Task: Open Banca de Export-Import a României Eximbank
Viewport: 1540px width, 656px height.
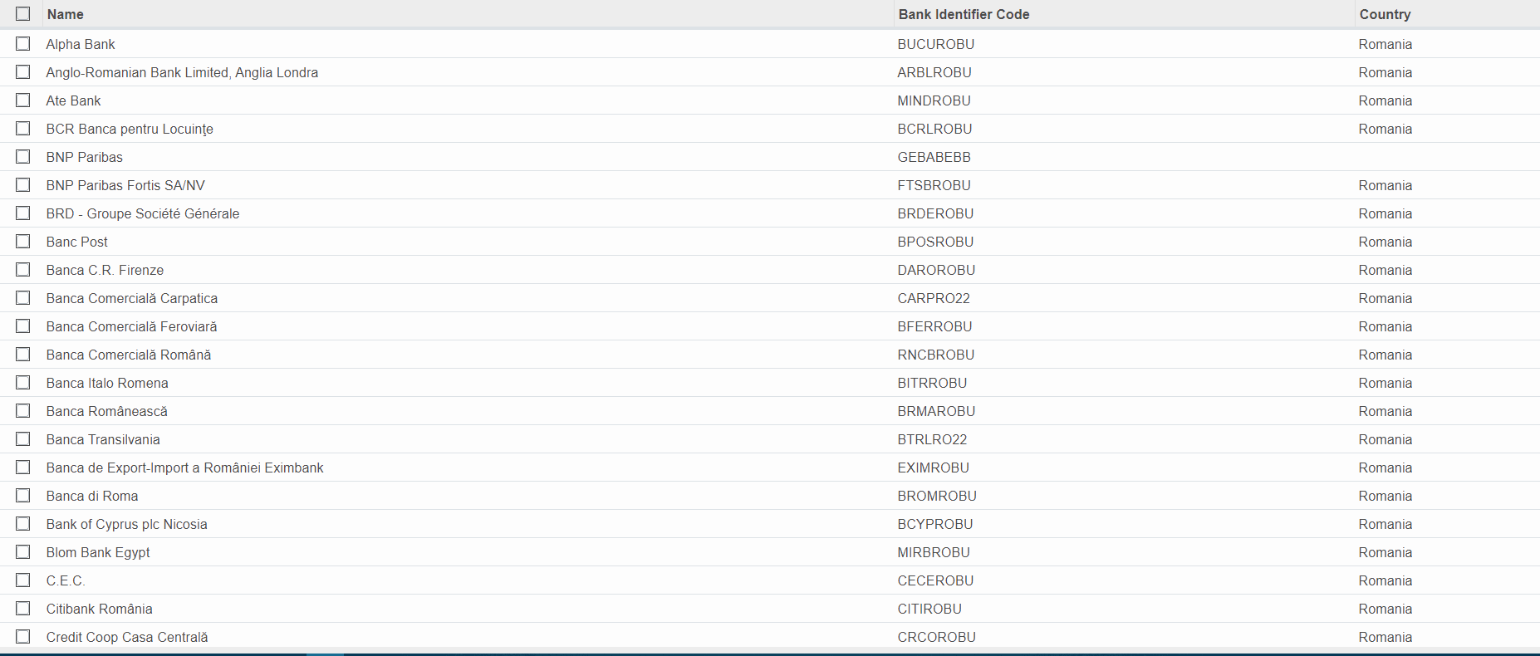Action: point(184,468)
